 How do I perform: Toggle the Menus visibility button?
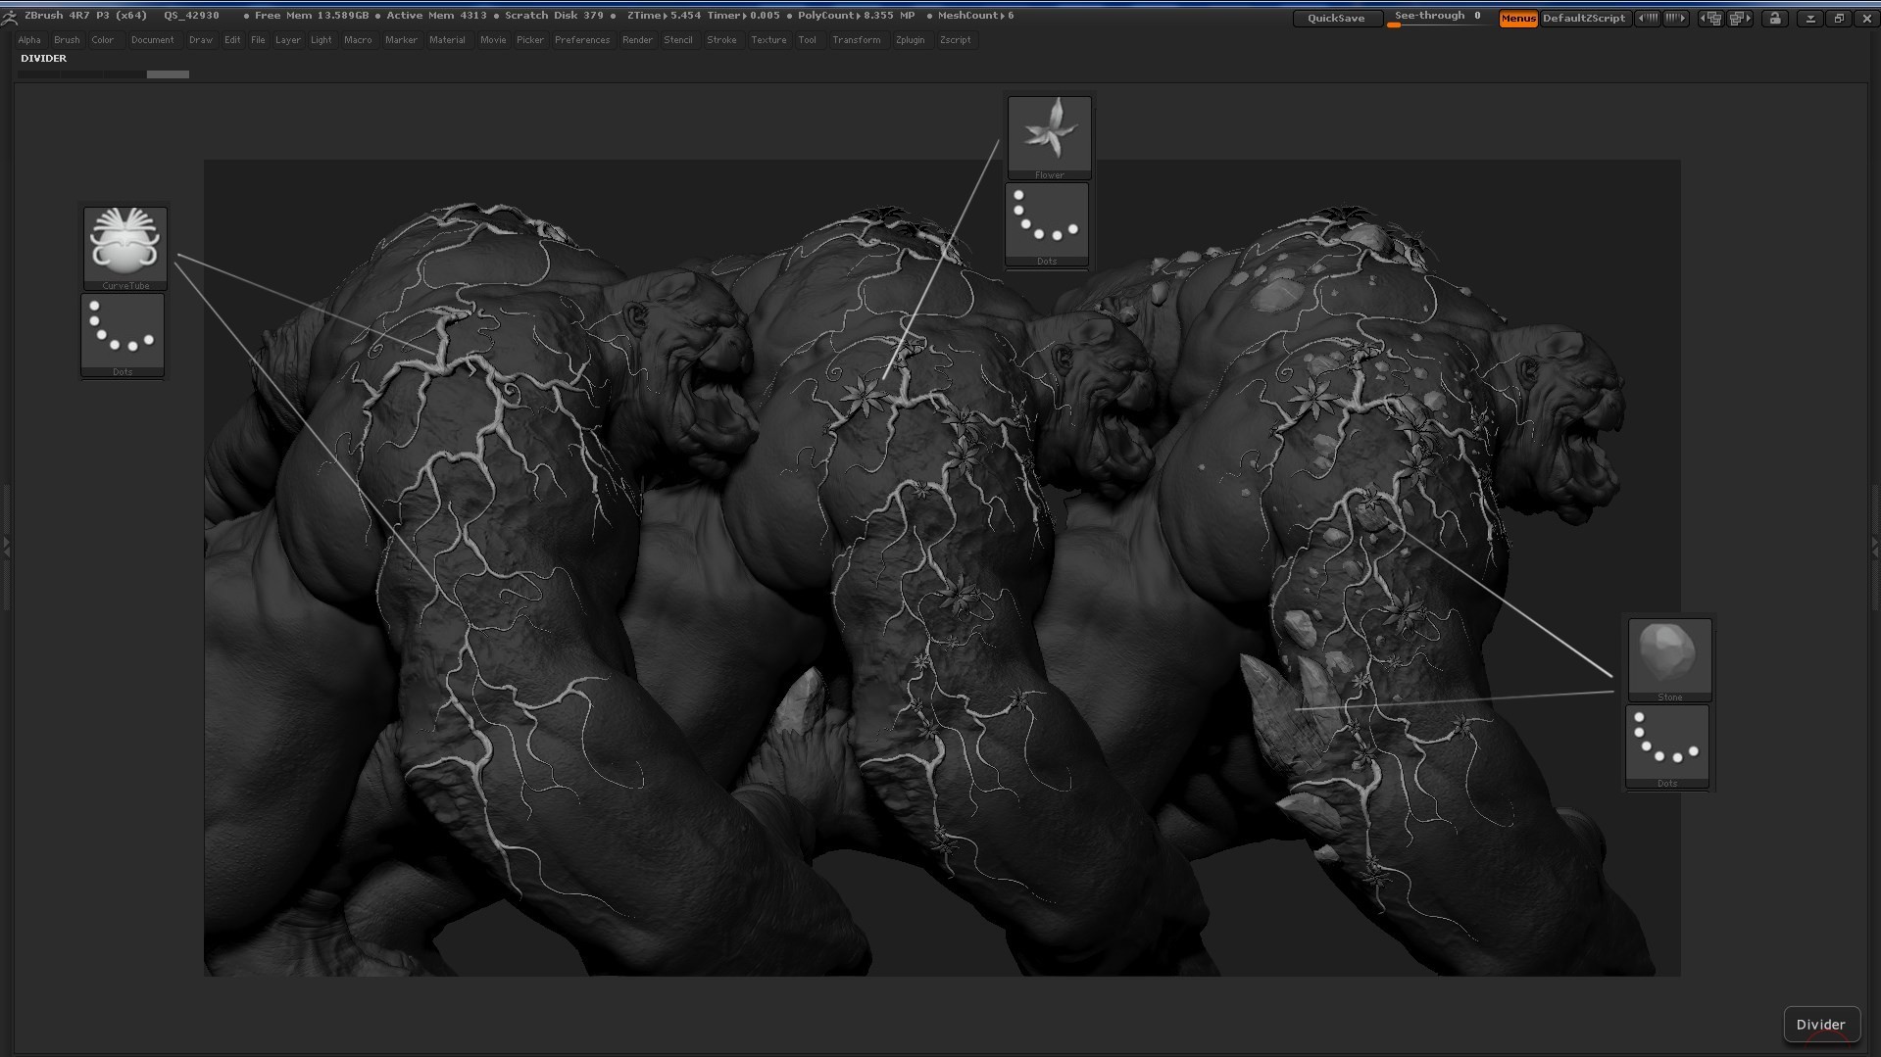click(x=1518, y=19)
